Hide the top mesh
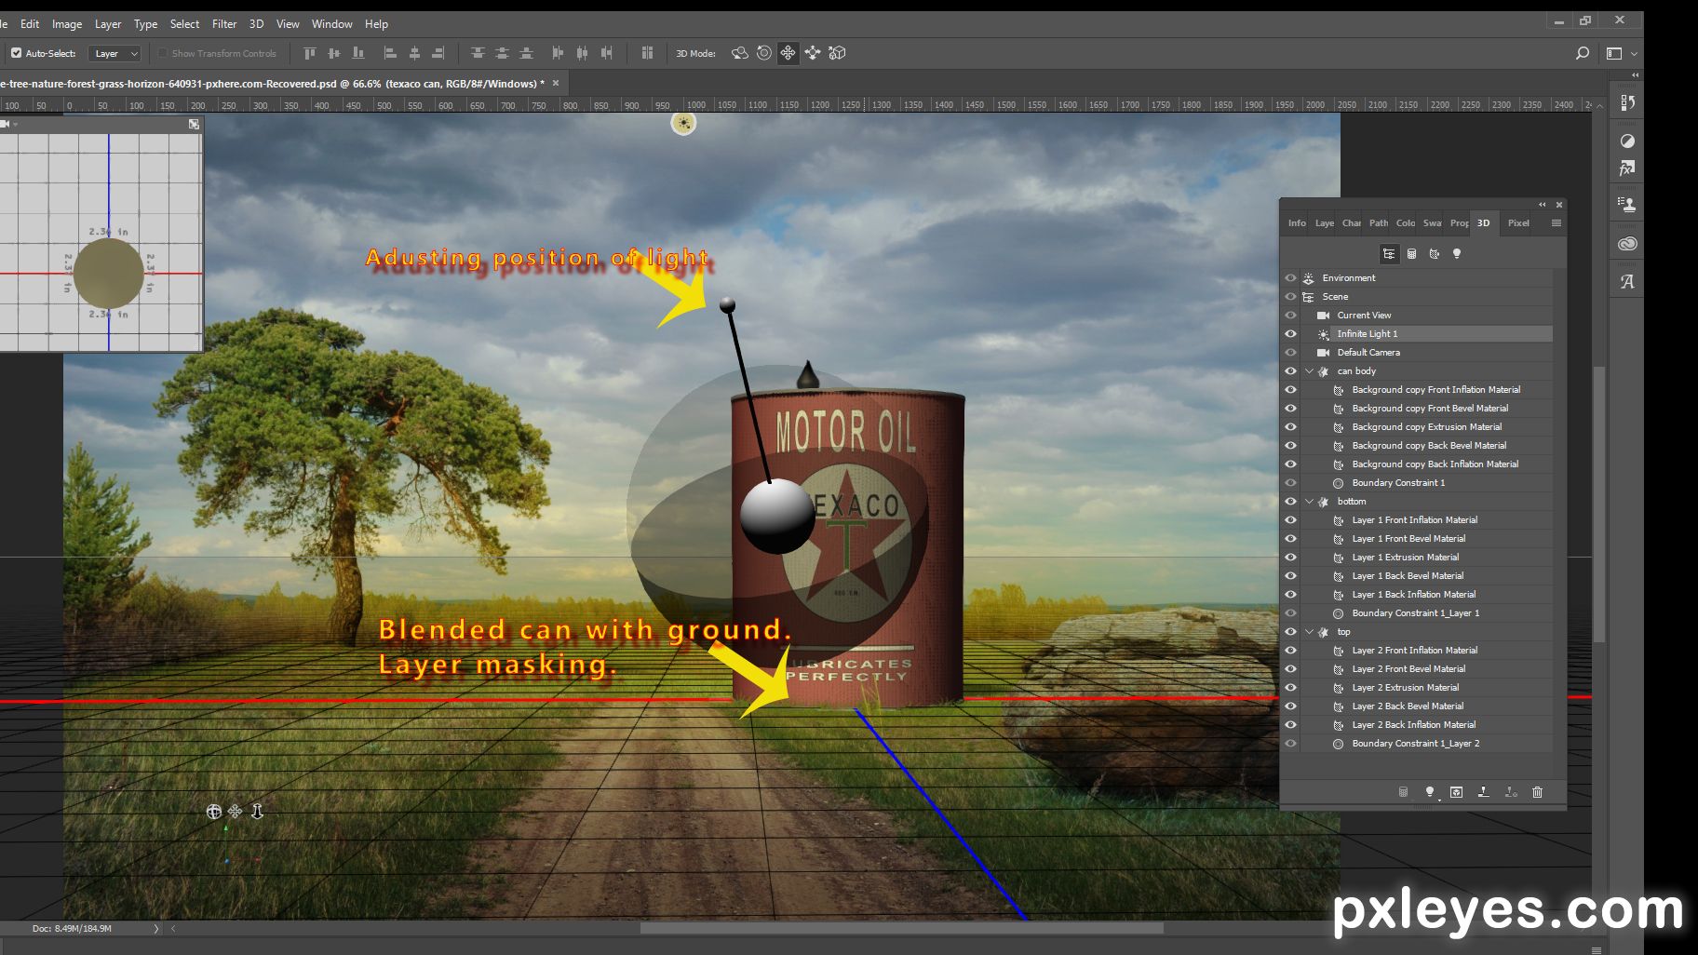1698x955 pixels. point(1290,631)
